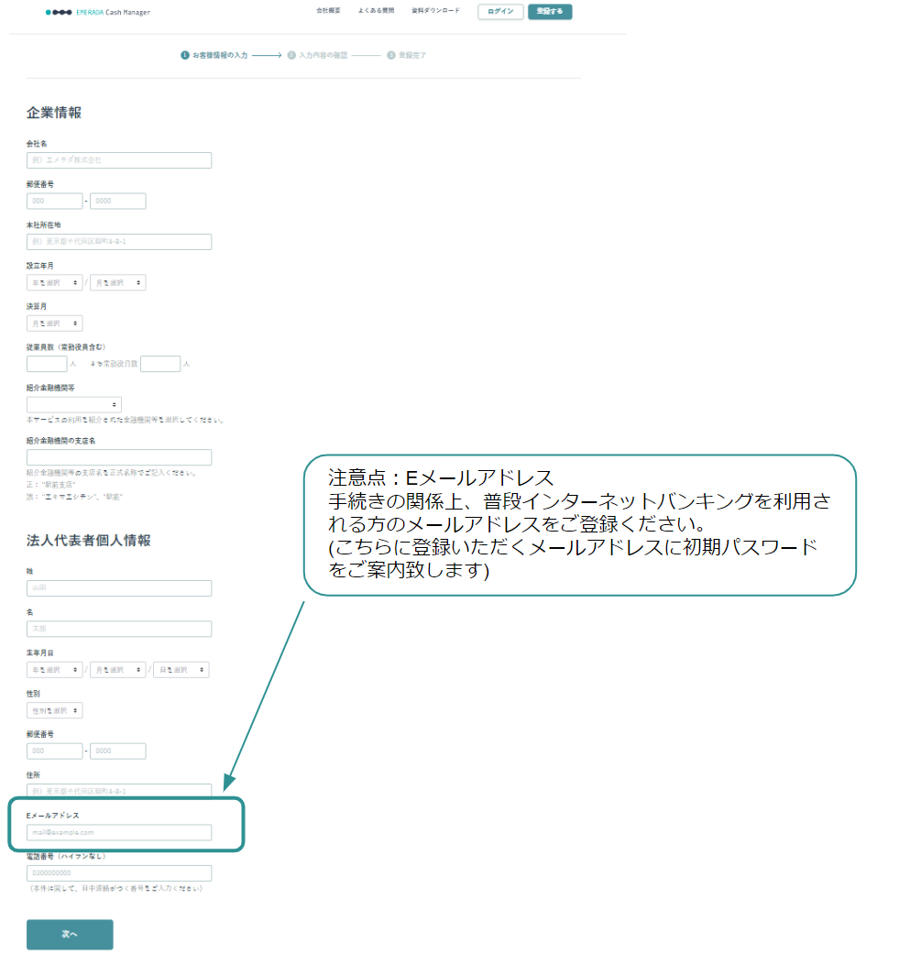The height and width of the screenshot is (965, 899).
Task: Focus the 住所 address field
Action: pyautogui.click(x=119, y=790)
